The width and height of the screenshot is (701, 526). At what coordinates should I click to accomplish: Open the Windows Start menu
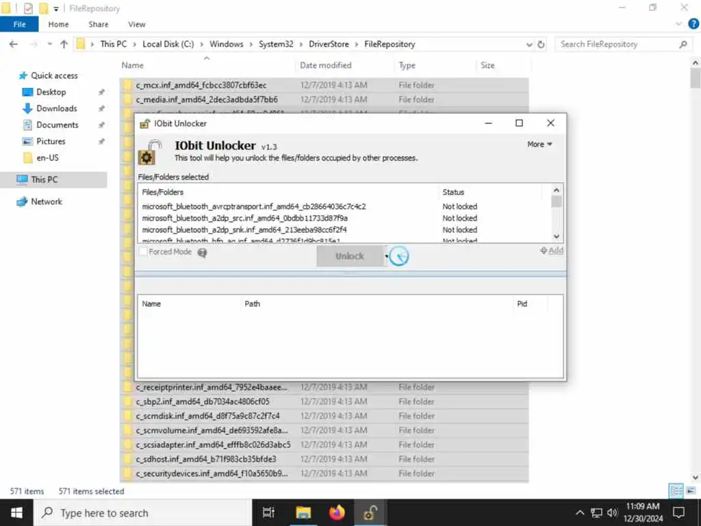click(x=16, y=512)
